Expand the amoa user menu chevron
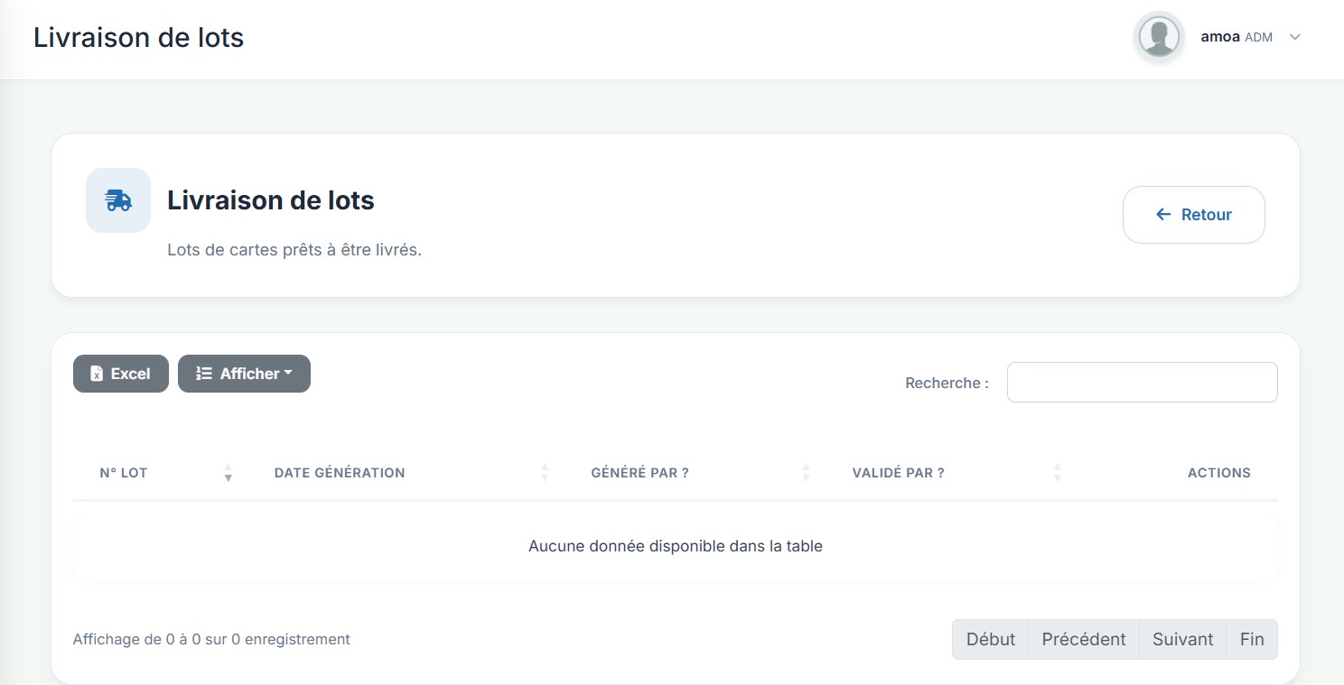 point(1294,37)
